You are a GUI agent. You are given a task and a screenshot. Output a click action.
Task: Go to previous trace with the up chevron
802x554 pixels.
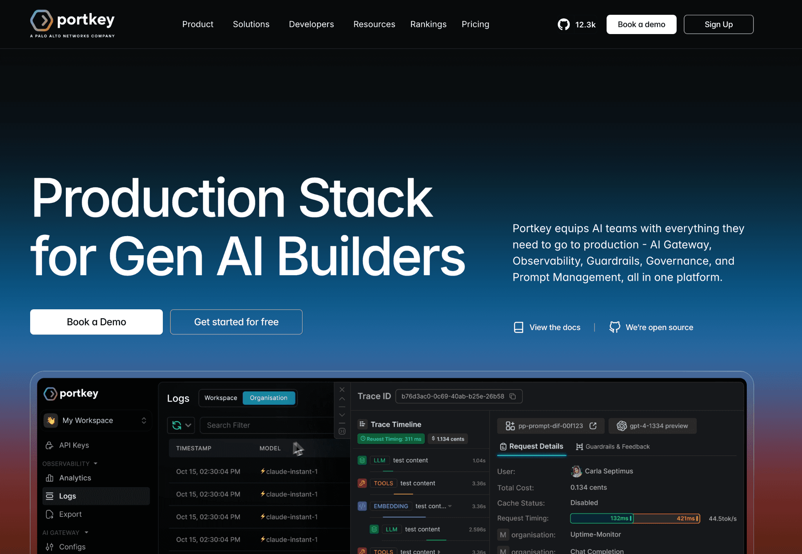pos(342,399)
